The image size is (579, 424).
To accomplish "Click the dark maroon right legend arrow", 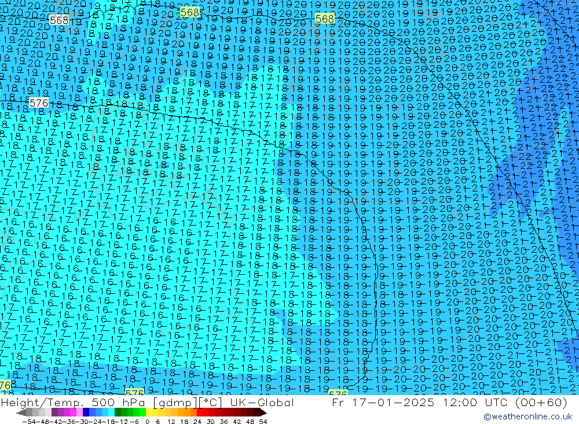I will coord(263,412).
